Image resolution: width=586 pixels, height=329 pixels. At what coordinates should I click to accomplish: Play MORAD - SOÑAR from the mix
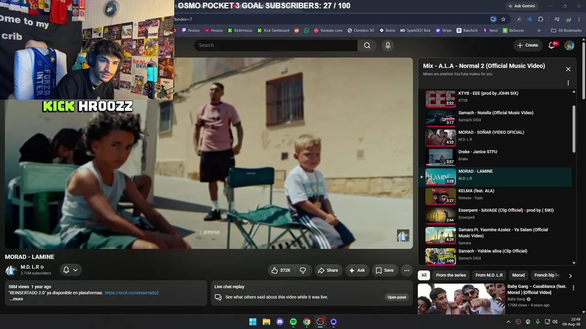pos(496,138)
